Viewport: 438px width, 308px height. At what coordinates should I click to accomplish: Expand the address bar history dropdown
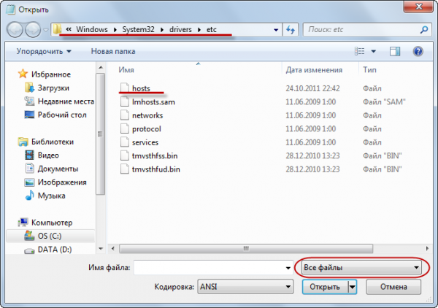pos(276,30)
